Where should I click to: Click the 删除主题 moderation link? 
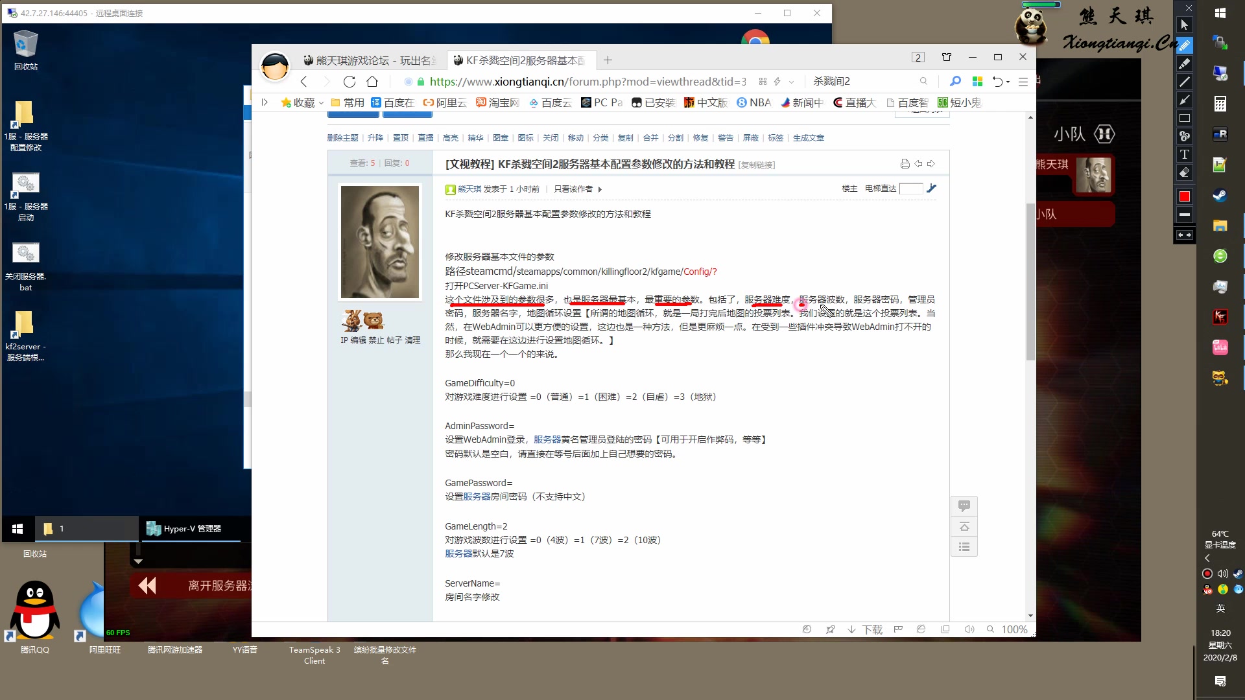342,137
